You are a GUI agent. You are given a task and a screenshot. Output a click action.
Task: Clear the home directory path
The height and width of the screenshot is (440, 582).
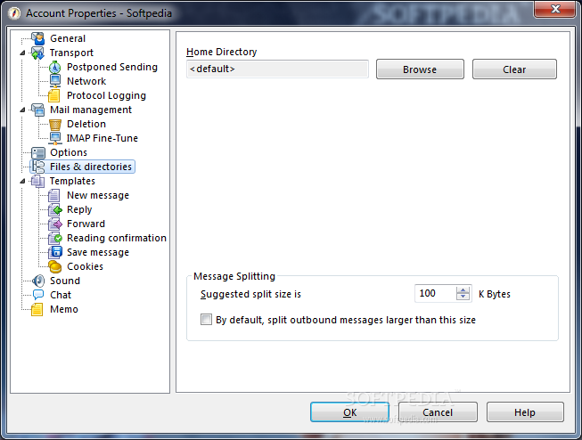pos(514,69)
